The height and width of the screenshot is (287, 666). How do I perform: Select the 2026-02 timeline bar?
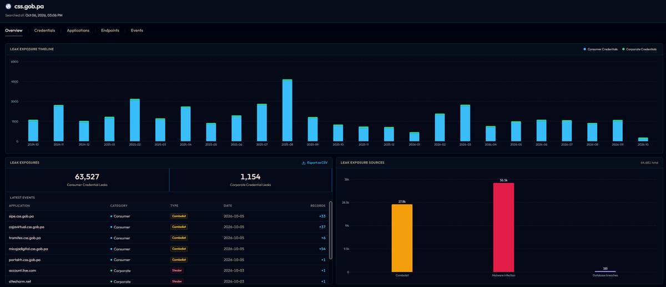point(440,127)
